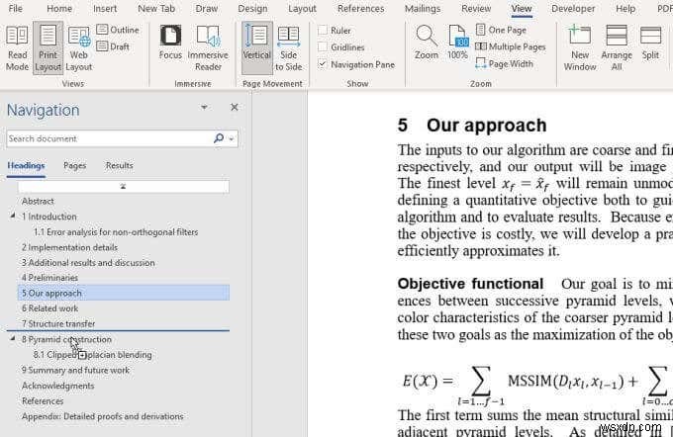Switch to Results tab in Navigation

coord(120,165)
